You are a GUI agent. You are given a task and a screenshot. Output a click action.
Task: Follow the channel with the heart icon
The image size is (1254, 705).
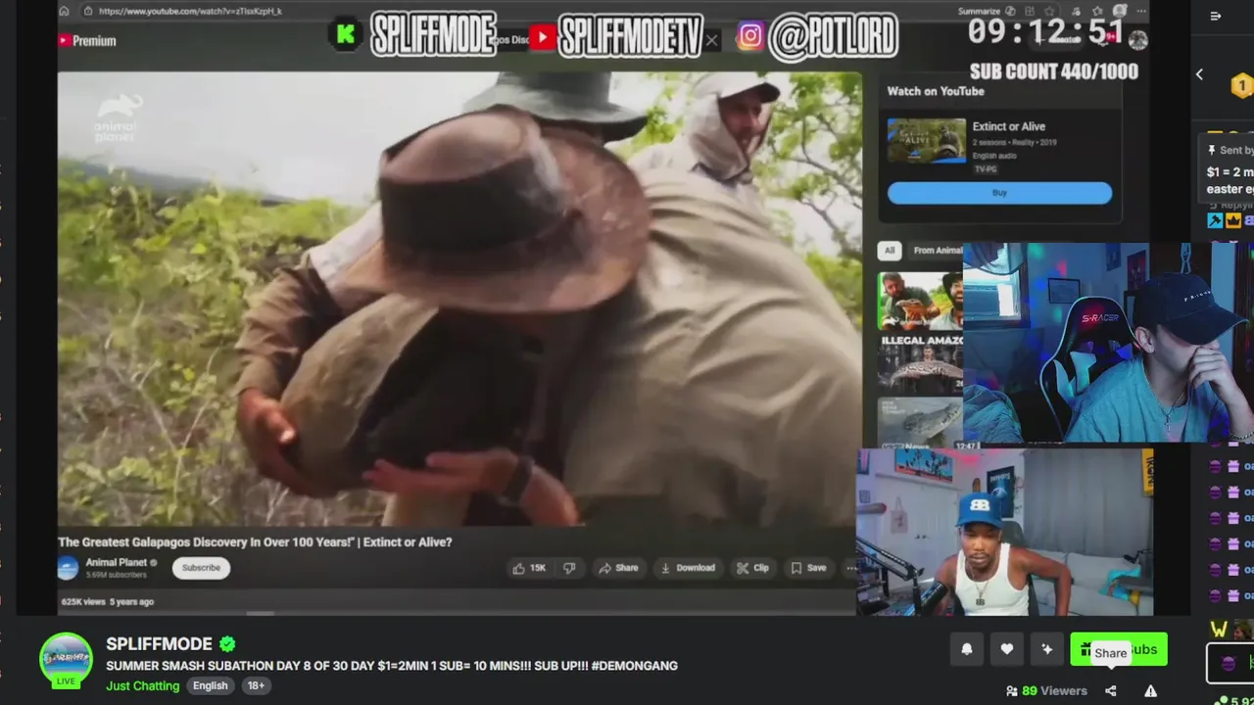click(1006, 649)
